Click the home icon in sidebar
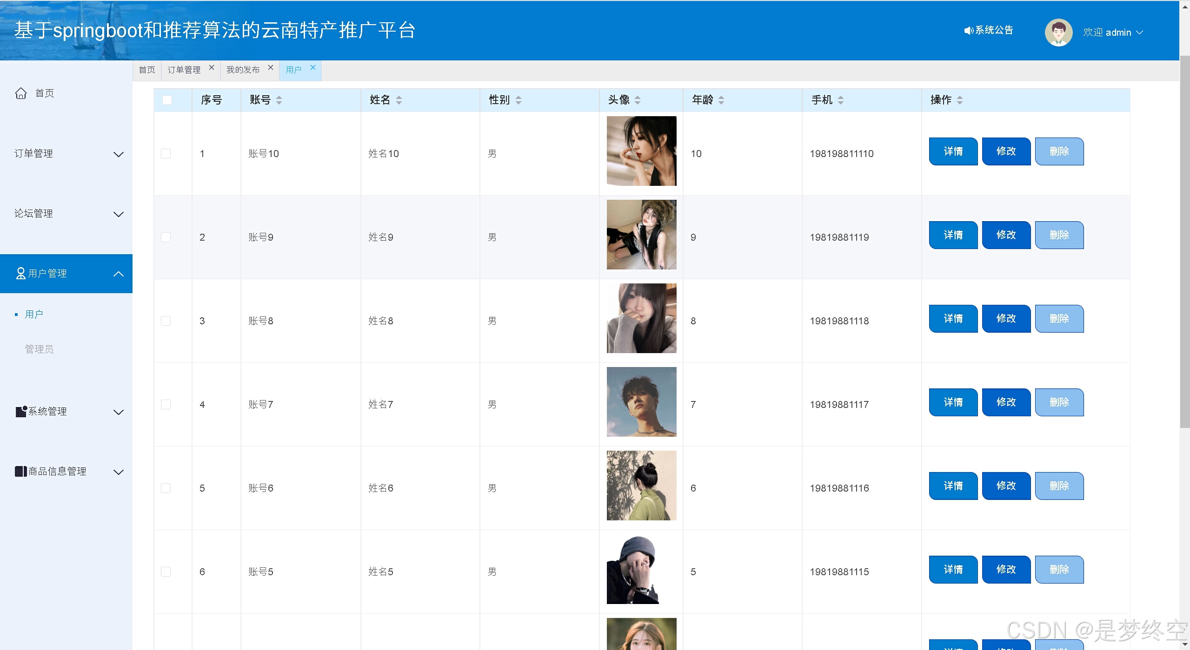This screenshot has height=650, width=1190. tap(21, 93)
